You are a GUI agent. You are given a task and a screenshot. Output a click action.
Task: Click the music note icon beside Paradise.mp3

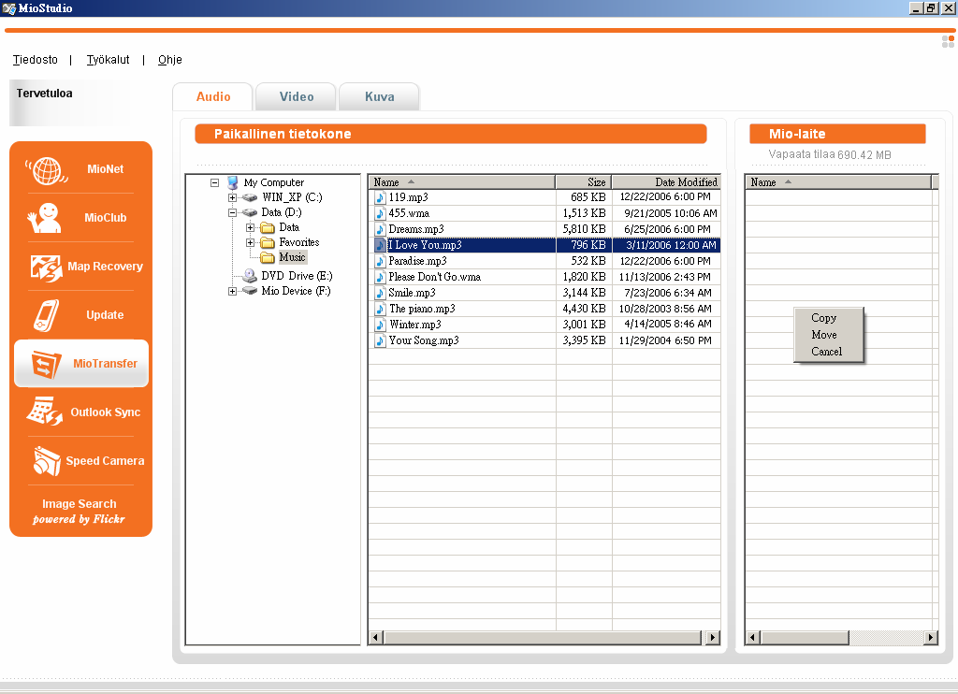380,261
